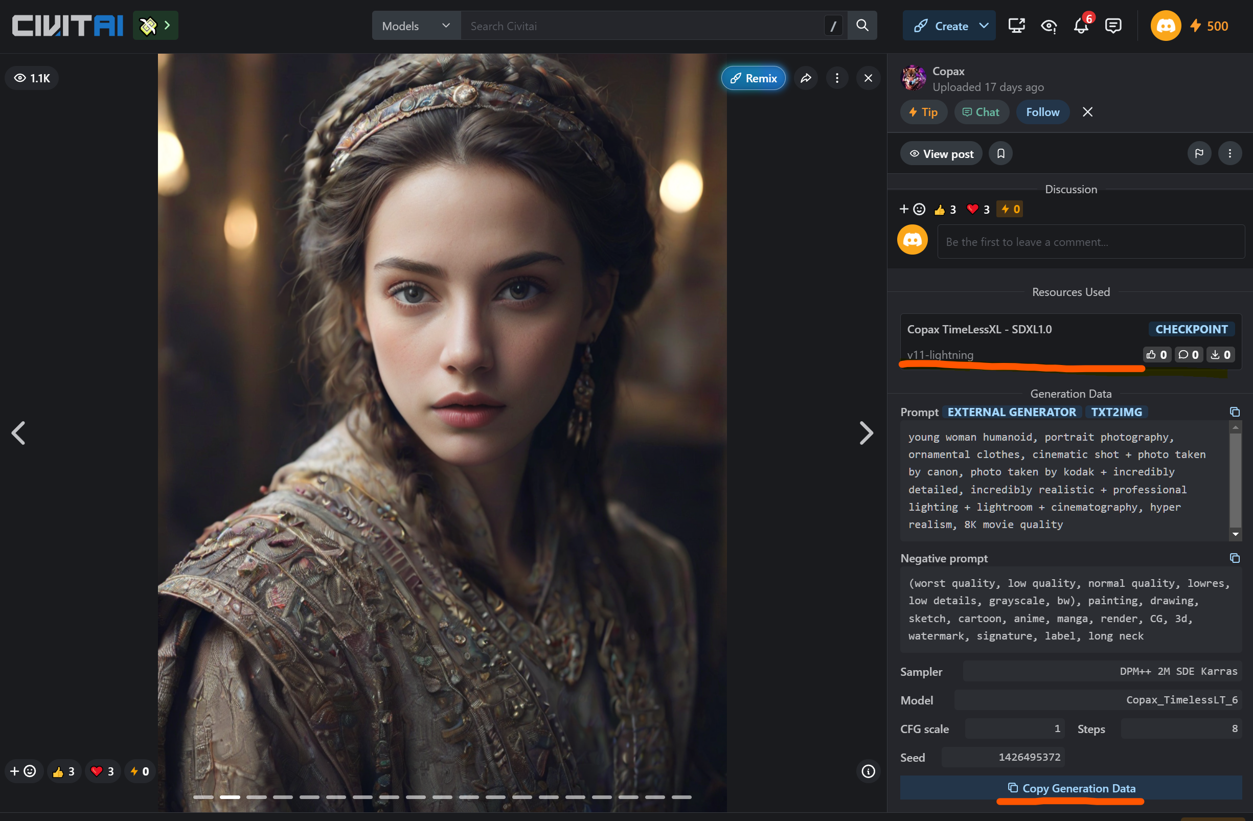Click the Copy Generation Data button
This screenshot has width=1253, height=821.
[1070, 788]
